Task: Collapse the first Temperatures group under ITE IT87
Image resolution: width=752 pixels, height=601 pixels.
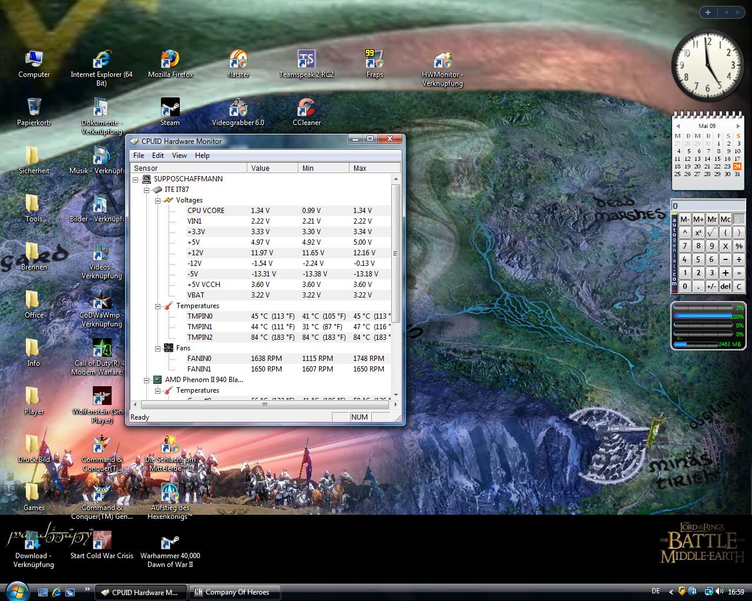Action: point(158,306)
